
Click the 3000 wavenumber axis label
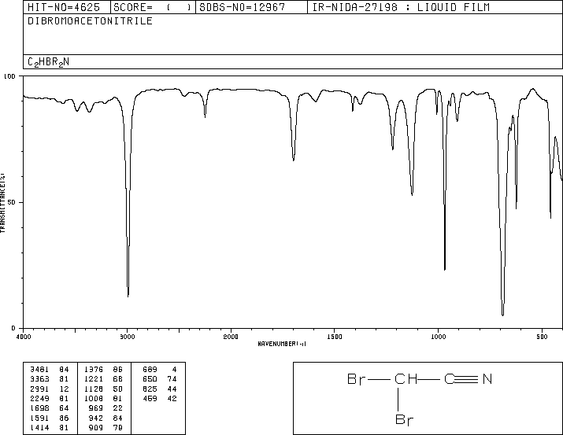[127, 337]
